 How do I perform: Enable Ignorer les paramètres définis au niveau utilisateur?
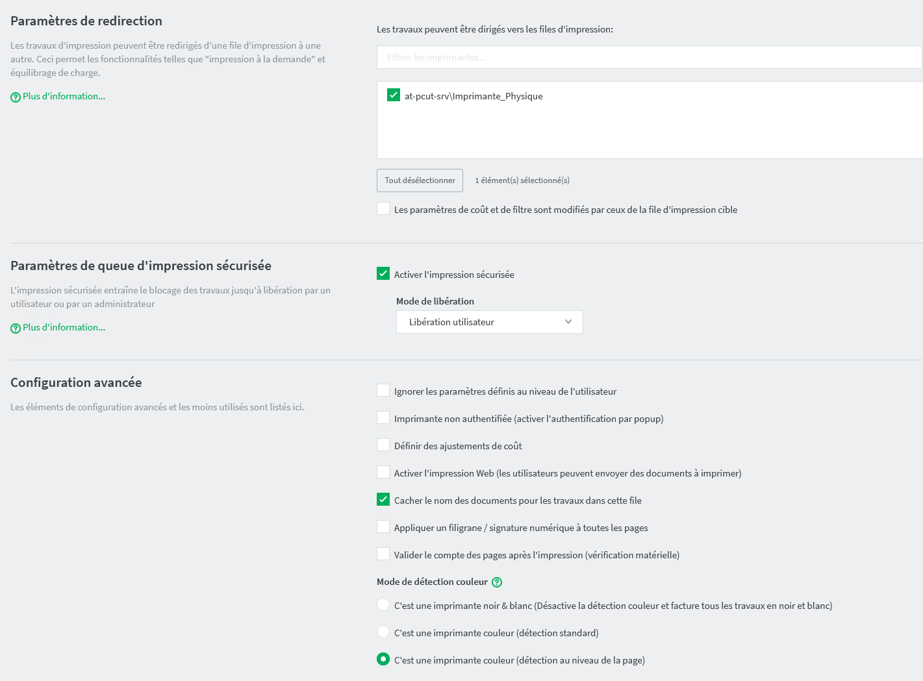tap(383, 390)
